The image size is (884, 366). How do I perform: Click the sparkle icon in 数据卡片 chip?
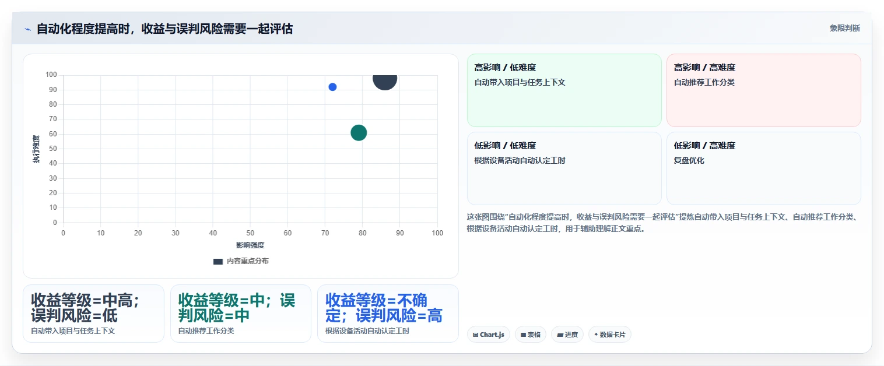click(x=596, y=335)
